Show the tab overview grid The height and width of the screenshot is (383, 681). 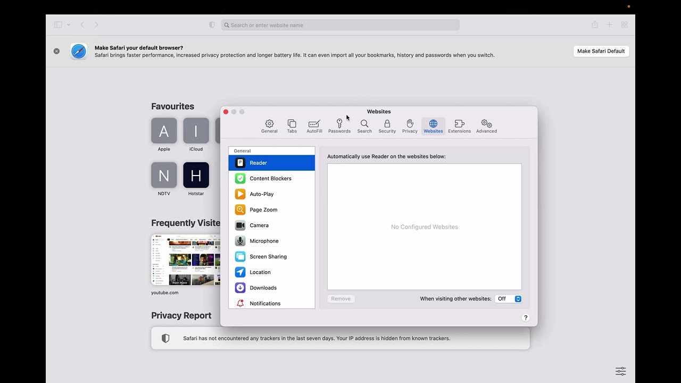point(625,24)
